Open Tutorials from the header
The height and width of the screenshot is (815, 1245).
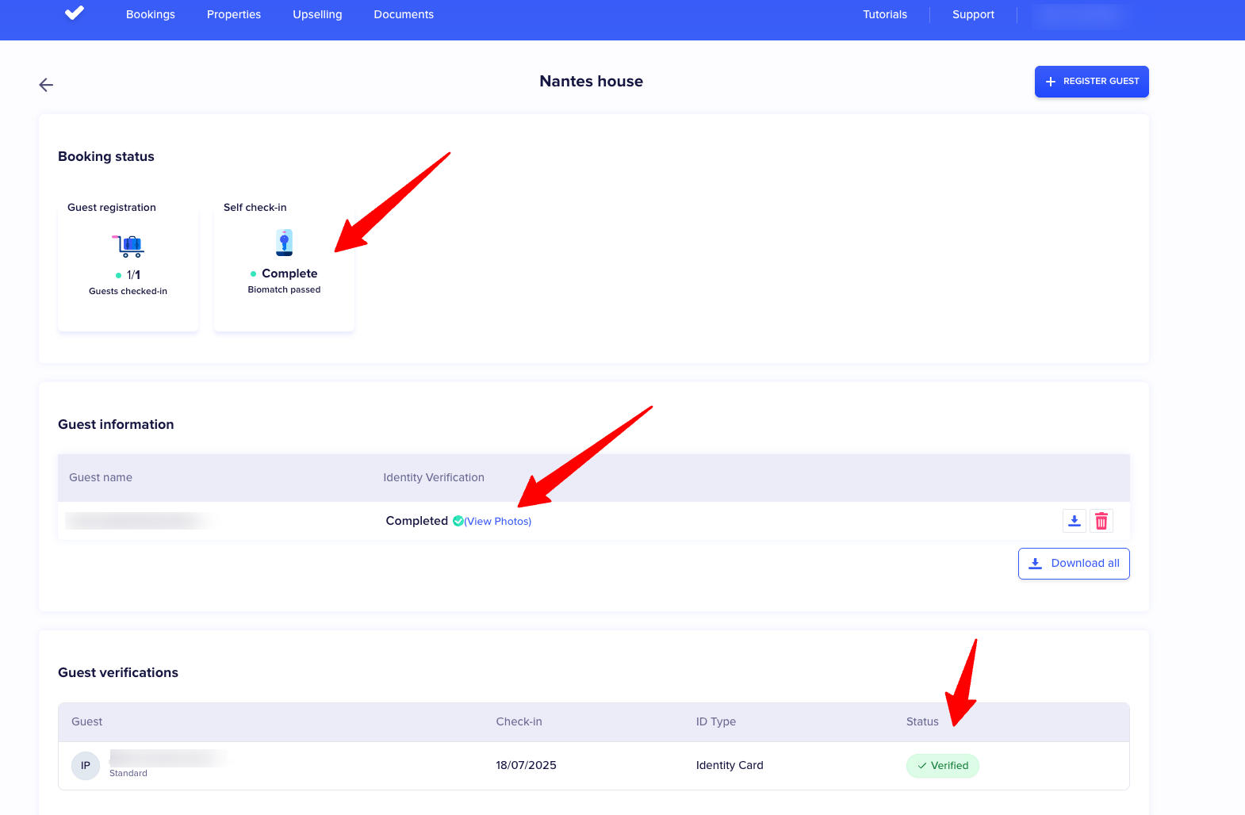[x=885, y=14]
